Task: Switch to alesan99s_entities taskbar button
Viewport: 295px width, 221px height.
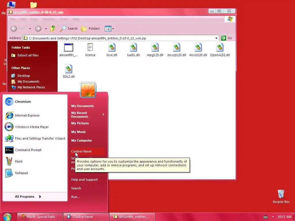Action: 132,217
